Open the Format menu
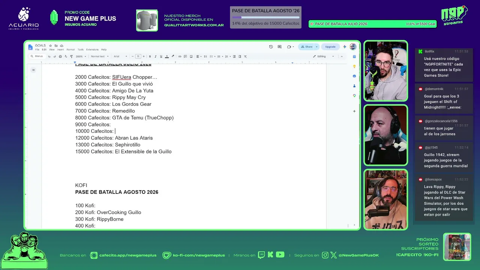The height and width of the screenshot is (270, 480). (x=70, y=49)
